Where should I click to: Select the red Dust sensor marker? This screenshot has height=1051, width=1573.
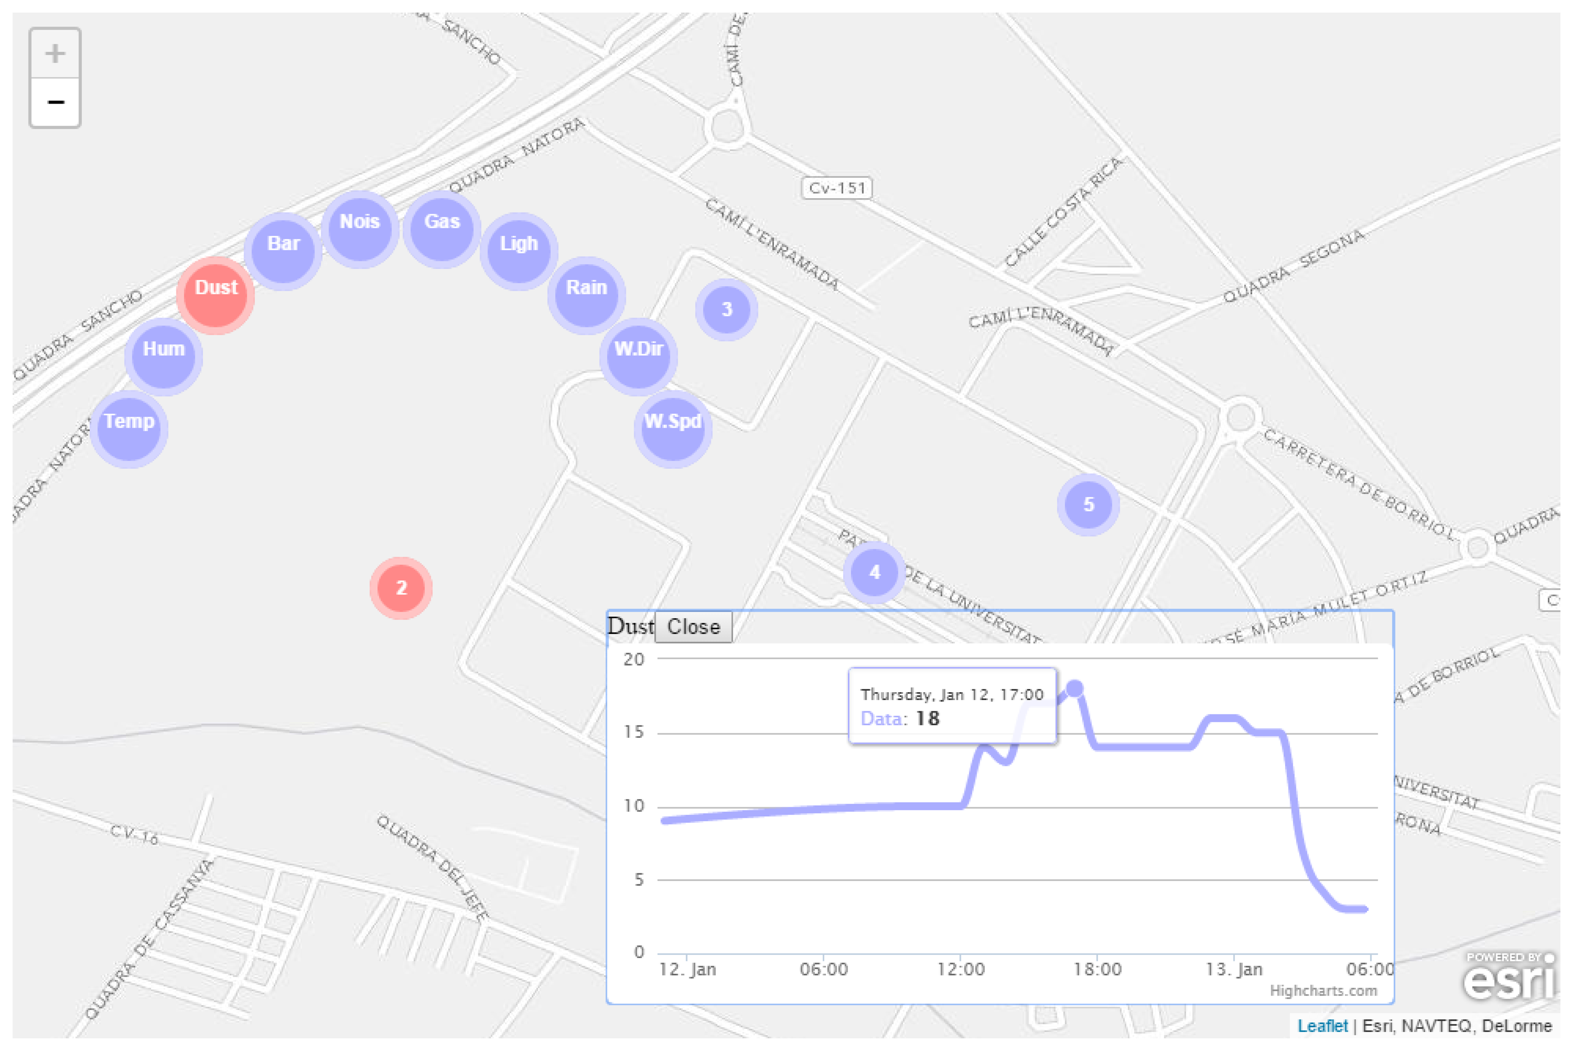215,295
